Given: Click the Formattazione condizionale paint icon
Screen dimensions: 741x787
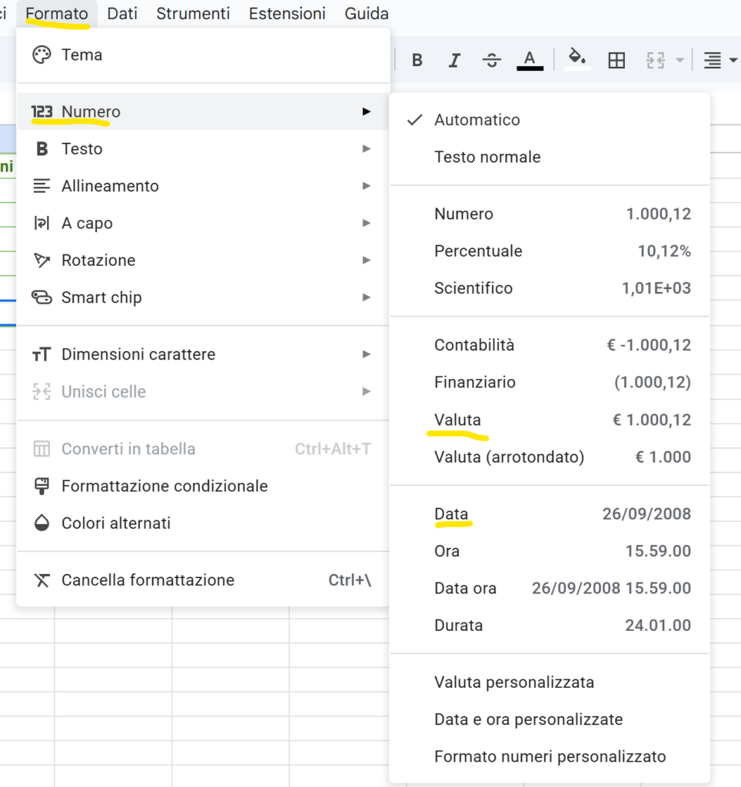Looking at the screenshot, I should (x=41, y=486).
